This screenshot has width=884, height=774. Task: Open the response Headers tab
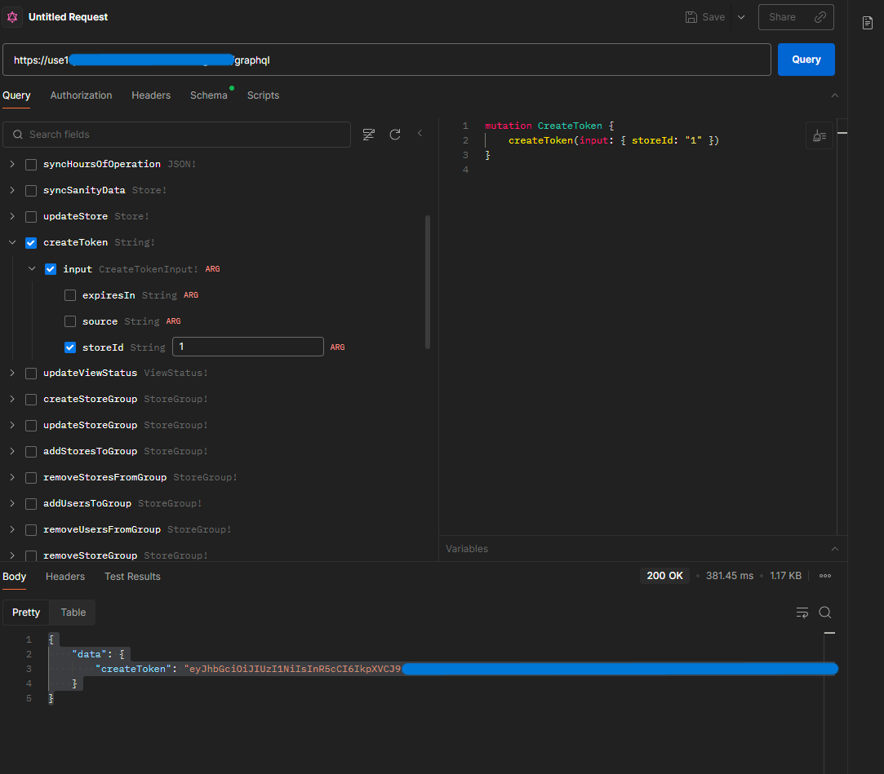point(65,577)
